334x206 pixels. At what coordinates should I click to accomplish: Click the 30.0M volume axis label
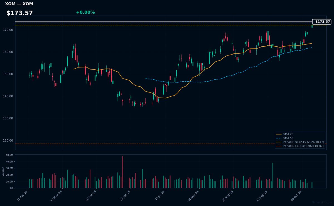9,168
